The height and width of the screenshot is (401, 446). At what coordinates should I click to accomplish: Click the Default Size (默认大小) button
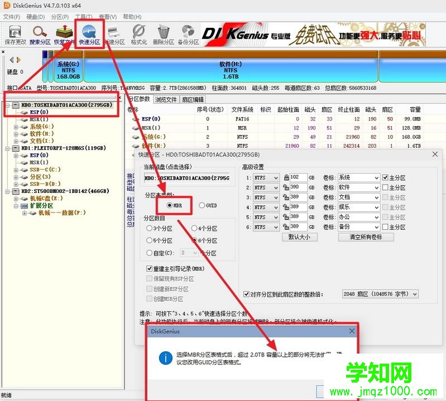pyautogui.click(x=300, y=237)
